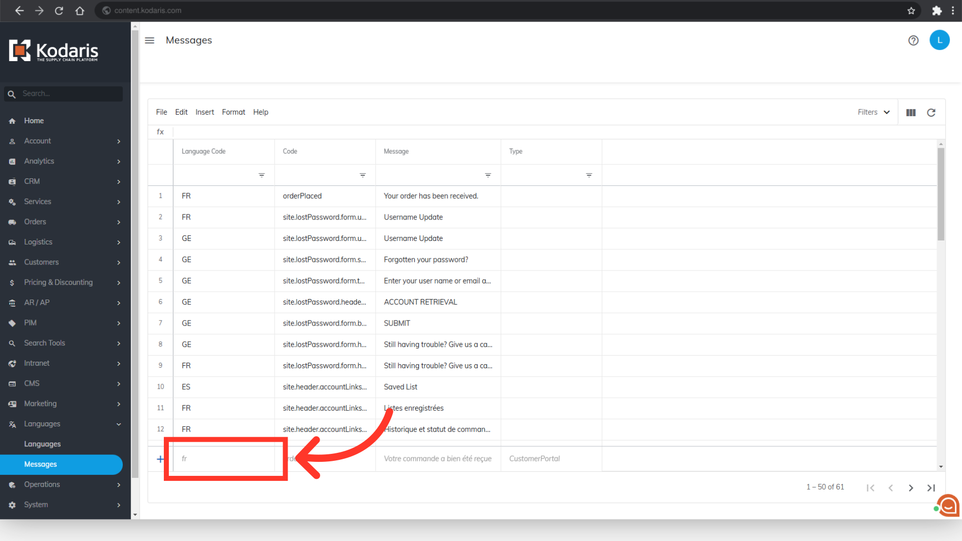Click the user avatar L icon

pos(939,41)
